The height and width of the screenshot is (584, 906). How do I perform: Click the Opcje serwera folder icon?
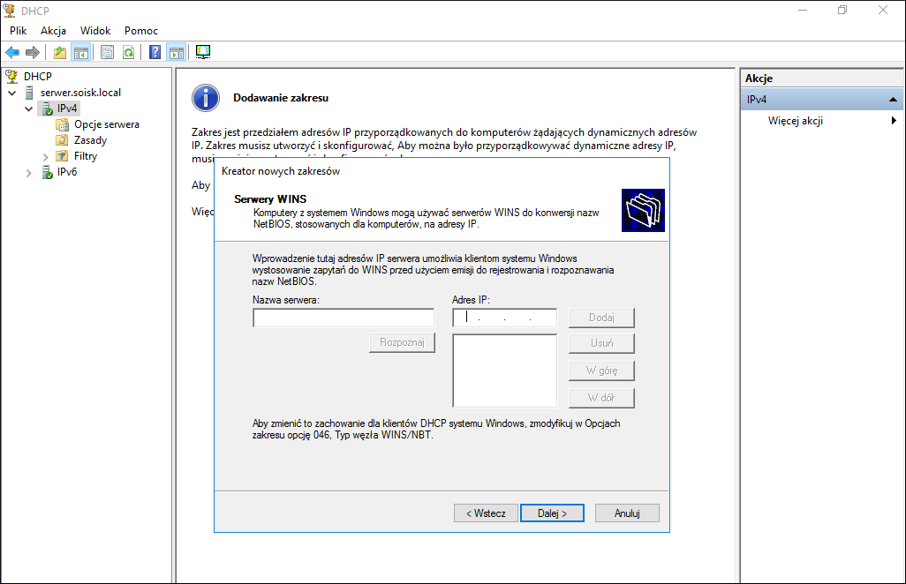63,124
